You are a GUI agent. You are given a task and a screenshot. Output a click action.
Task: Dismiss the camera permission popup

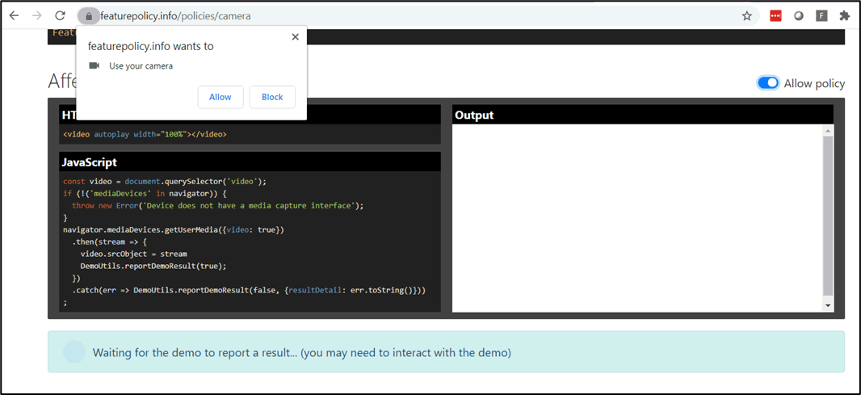295,37
